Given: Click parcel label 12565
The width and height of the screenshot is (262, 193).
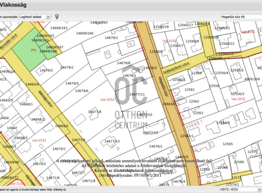Looking at the screenshot, I should (x=228, y=144).
